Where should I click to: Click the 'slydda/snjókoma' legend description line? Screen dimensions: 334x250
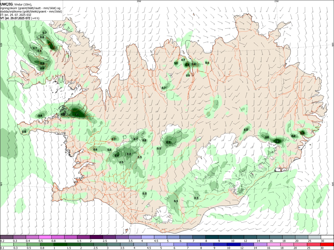[x=31, y=11]
